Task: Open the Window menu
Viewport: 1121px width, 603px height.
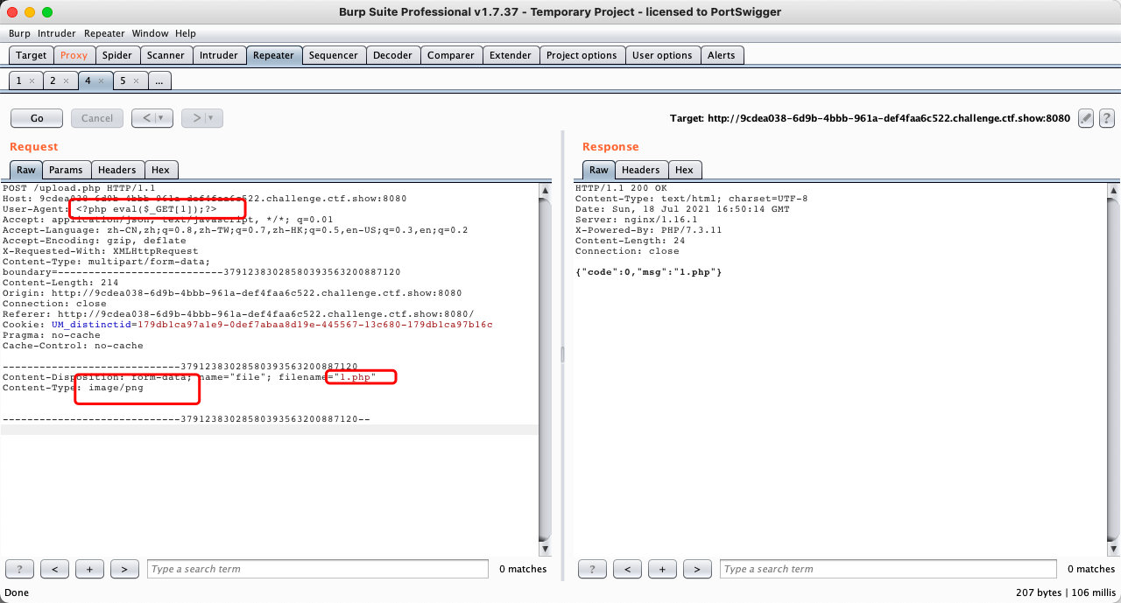Action: tap(150, 33)
